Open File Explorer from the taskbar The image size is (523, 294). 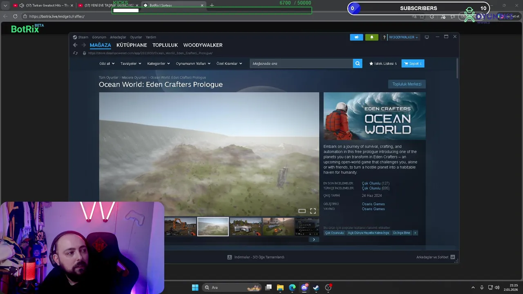point(280,287)
